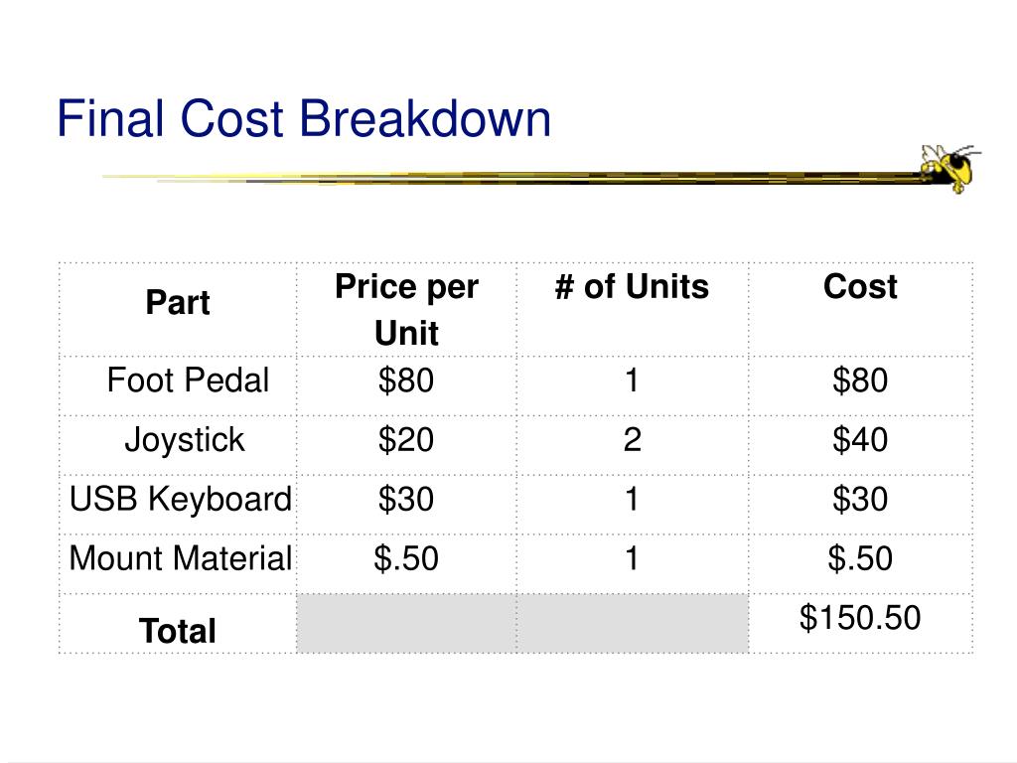Click the # of Units header
The height and width of the screenshot is (763, 1017).
633,287
